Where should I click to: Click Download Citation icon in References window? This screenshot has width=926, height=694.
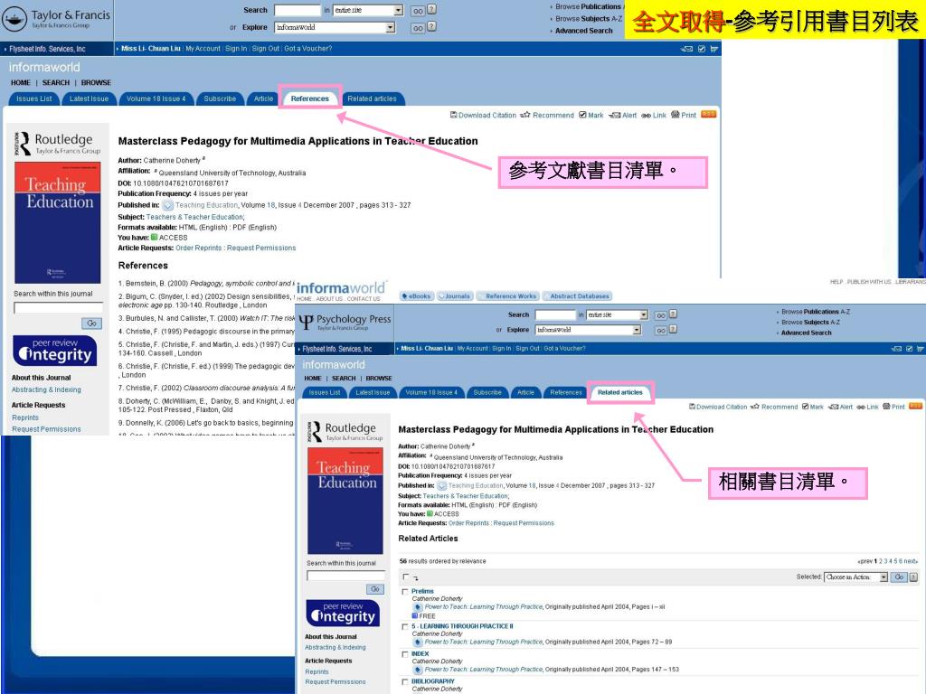[x=454, y=115]
